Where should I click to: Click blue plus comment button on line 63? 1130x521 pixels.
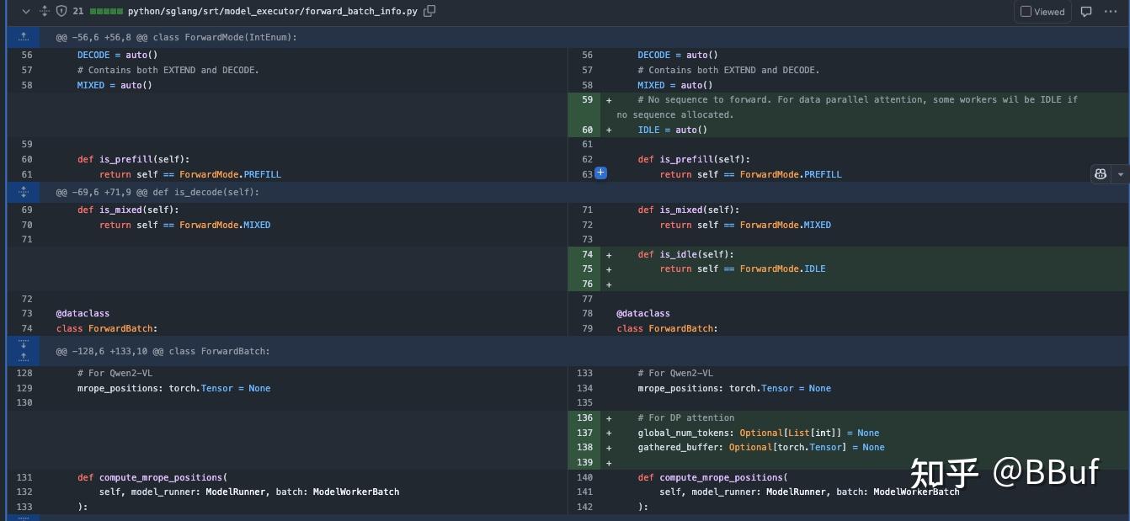[600, 173]
